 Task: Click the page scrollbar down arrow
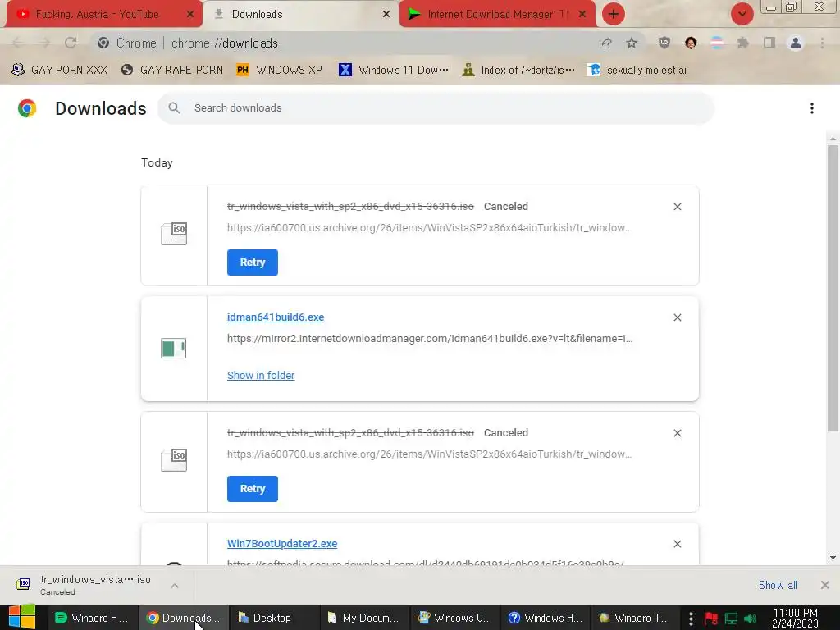coord(833,558)
